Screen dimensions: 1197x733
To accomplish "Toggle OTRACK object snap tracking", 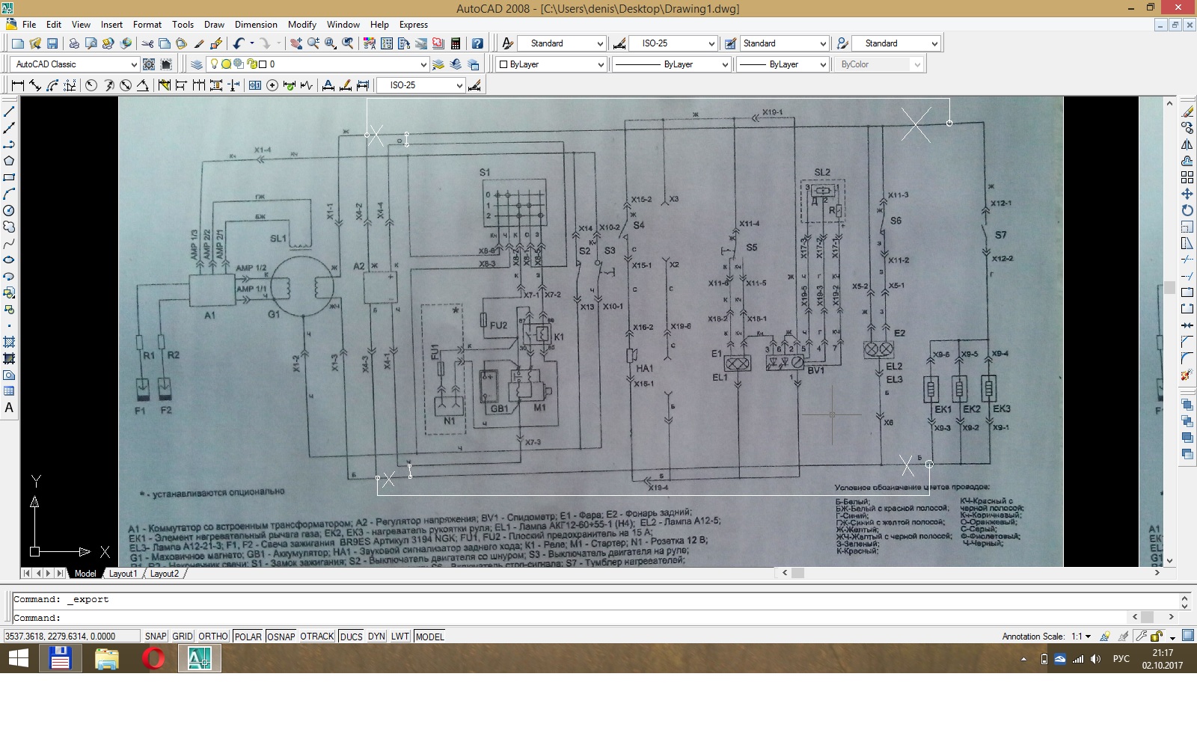I will coord(317,637).
